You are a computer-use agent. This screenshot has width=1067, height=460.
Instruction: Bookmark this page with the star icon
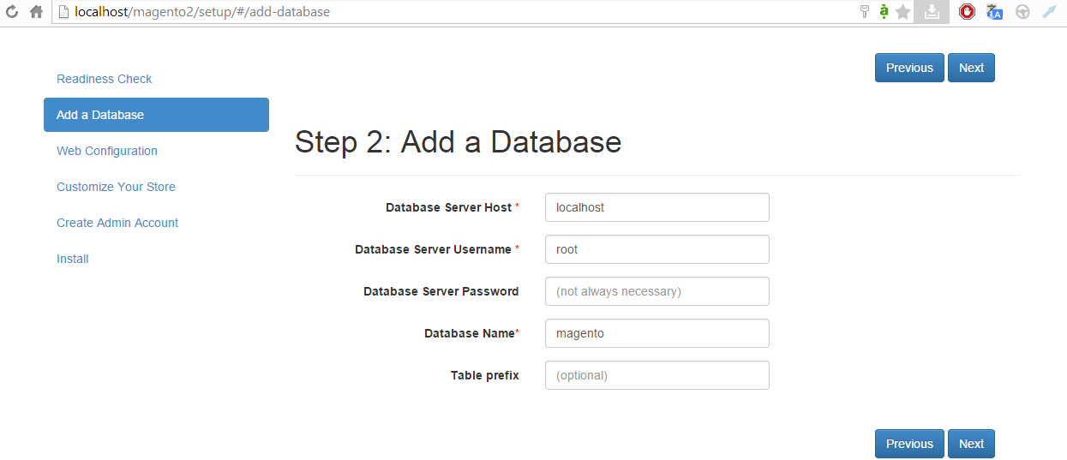[x=902, y=12]
